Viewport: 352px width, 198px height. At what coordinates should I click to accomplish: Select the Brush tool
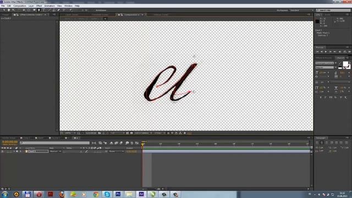[49, 10]
